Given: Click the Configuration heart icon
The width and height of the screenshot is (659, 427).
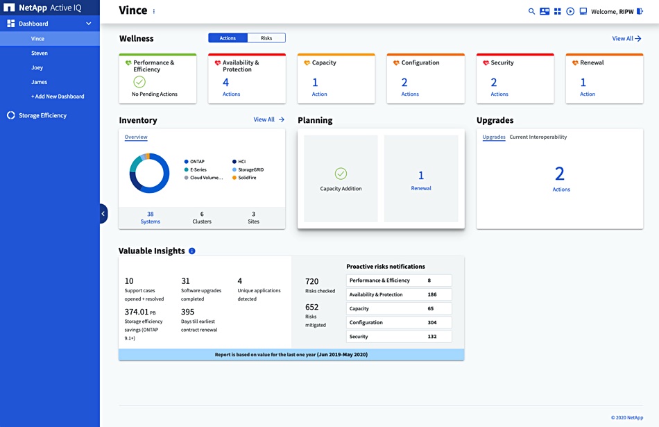Looking at the screenshot, I should coord(396,62).
